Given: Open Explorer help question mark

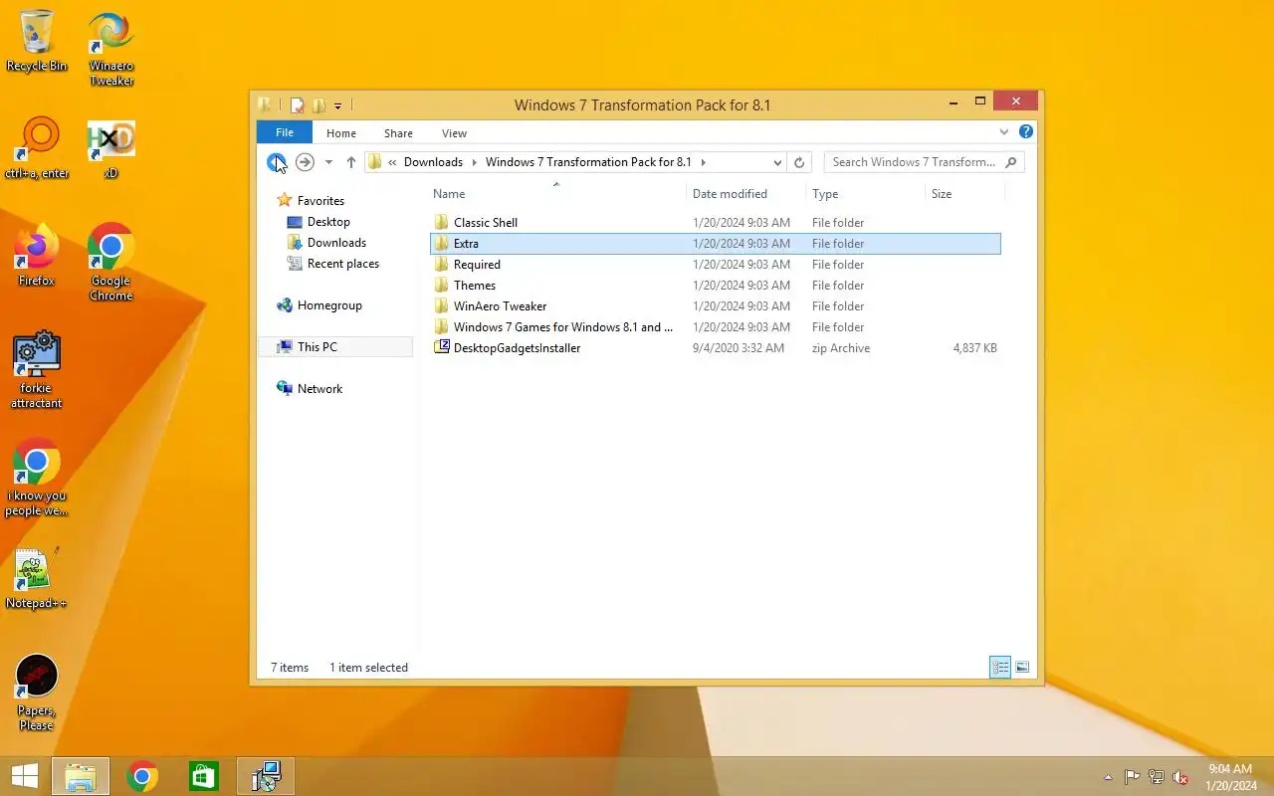Looking at the screenshot, I should pyautogui.click(x=1026, y=131).
